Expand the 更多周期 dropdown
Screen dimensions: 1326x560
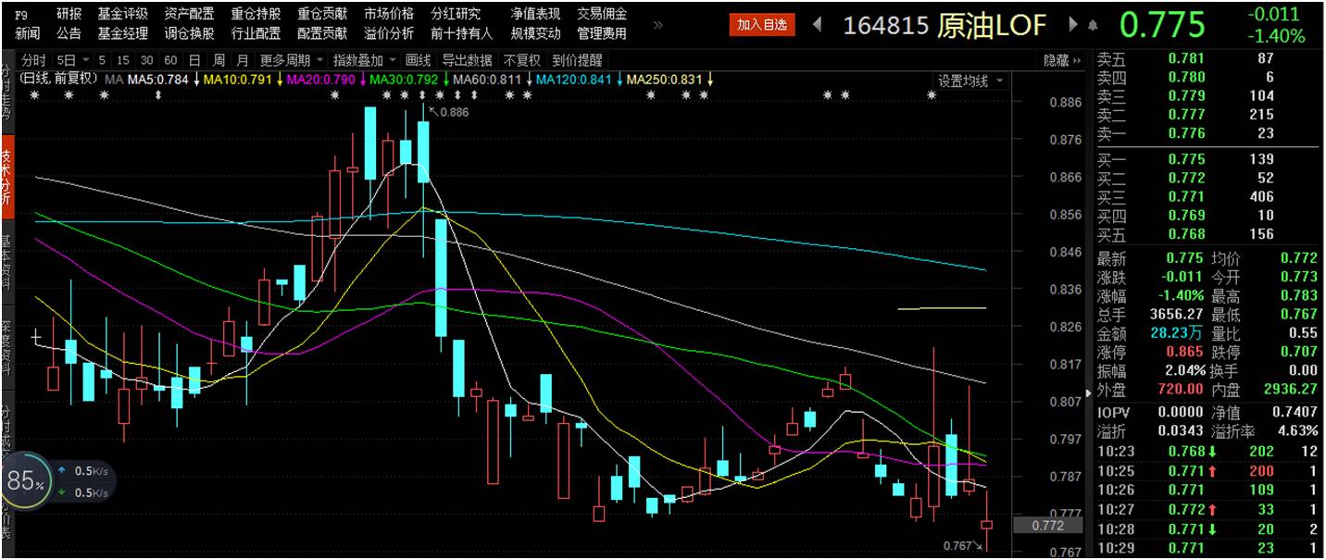(x=319, y=60)
